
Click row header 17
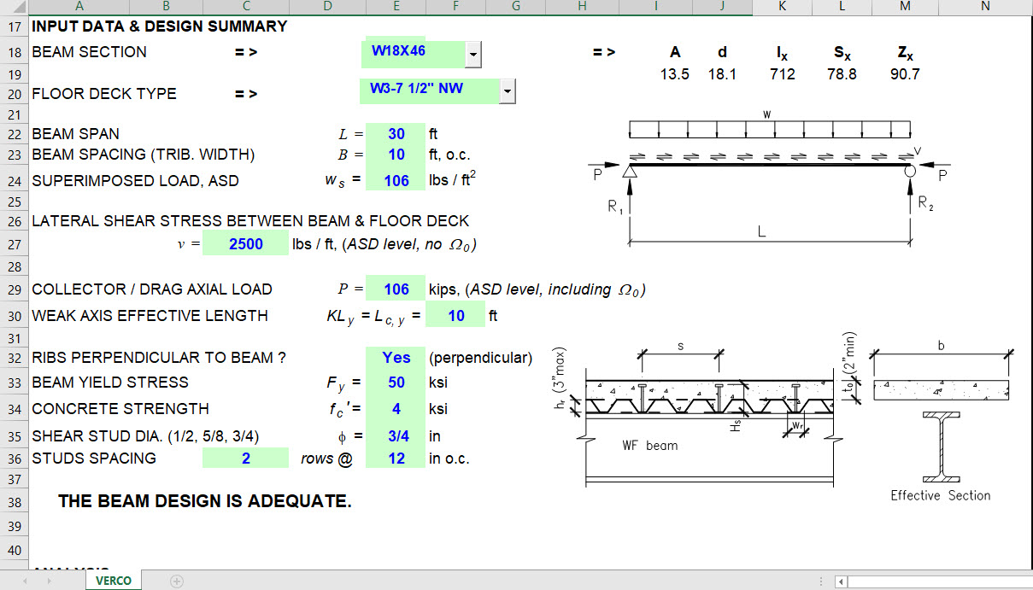14,26
